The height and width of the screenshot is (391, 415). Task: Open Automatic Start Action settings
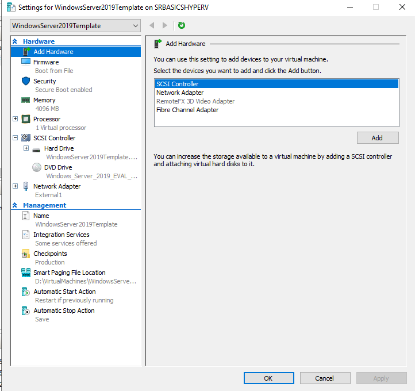[64, 292]
